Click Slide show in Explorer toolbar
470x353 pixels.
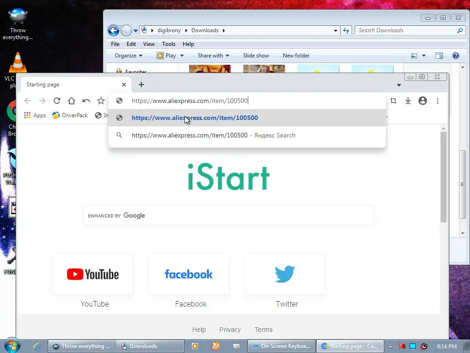pyautogui.click(x=256, y=56)
